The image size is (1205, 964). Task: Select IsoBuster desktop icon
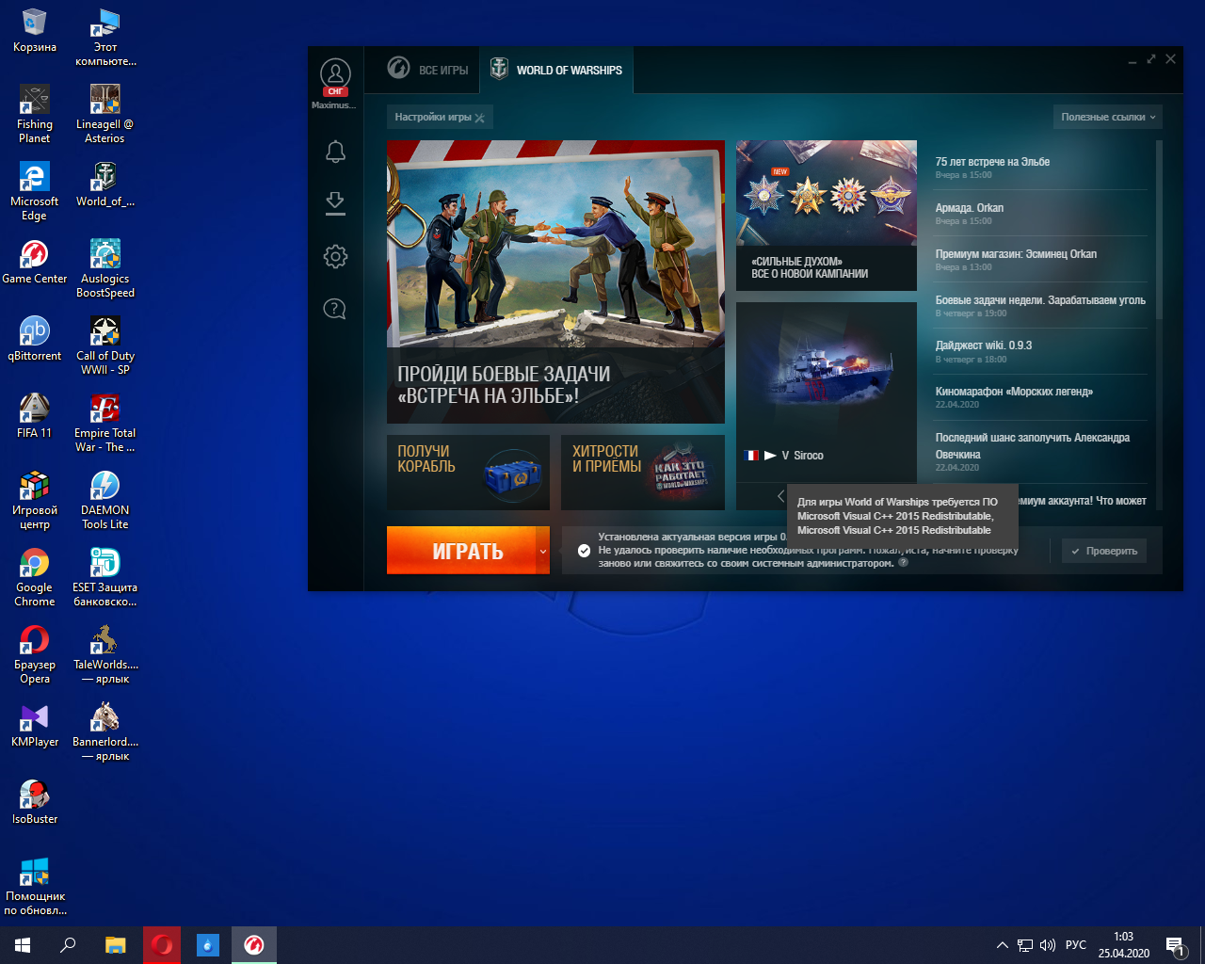point(35,802)
